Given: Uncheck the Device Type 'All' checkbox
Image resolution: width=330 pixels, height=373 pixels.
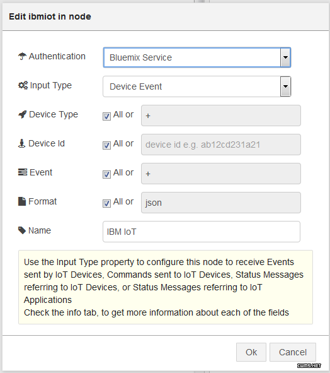Looking at the screenshot, I should click(106, 116).
